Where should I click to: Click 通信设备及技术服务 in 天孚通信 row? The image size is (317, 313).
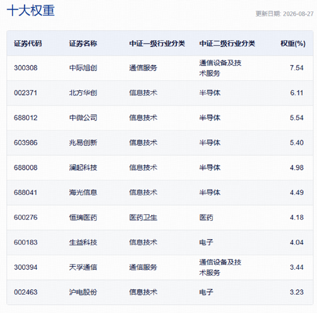click(220, 267)
